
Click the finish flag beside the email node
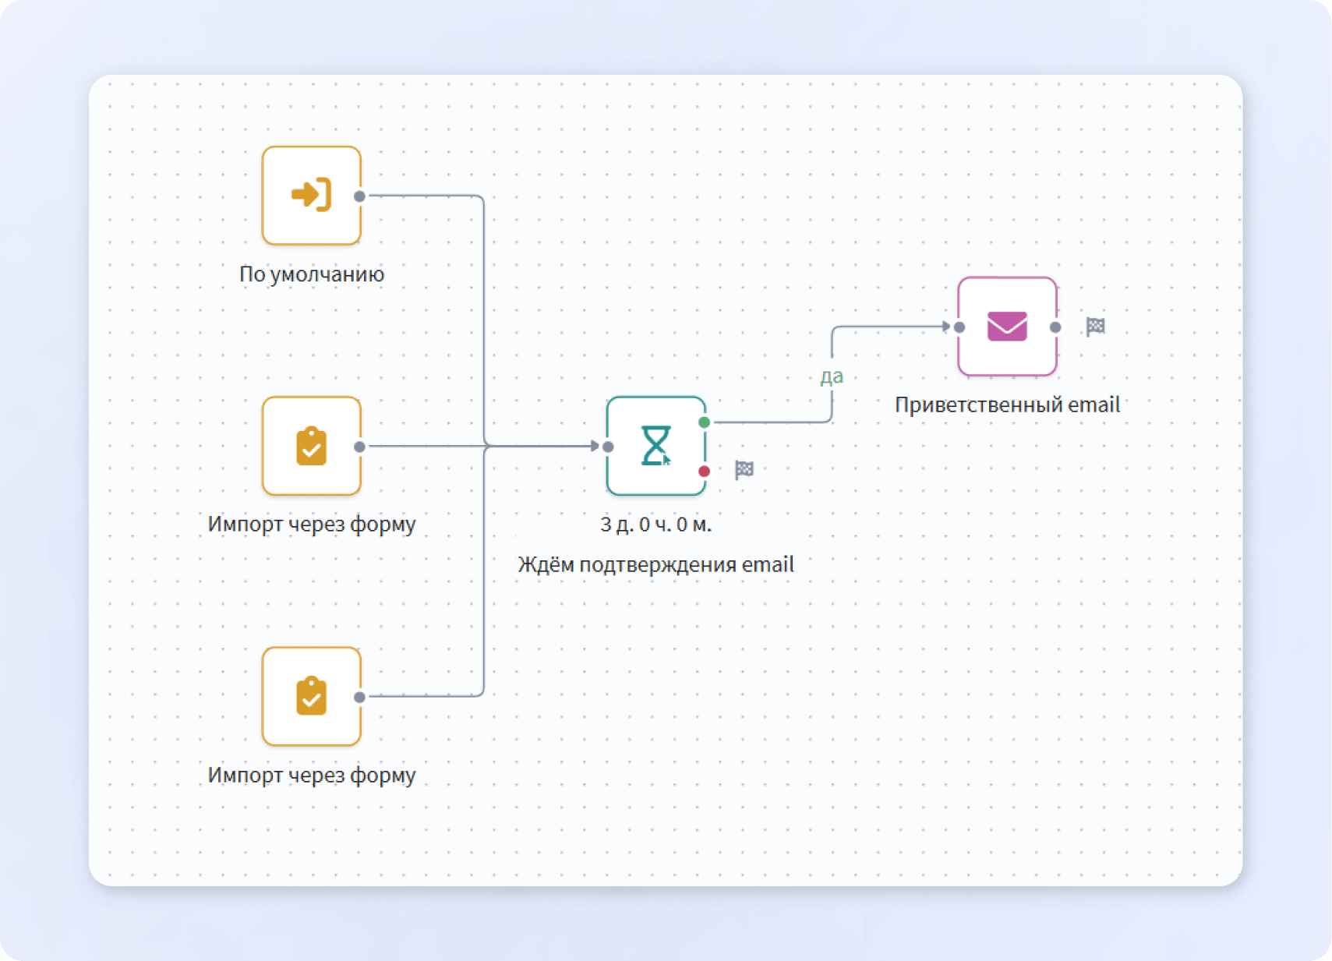(x=1095, y=327)
